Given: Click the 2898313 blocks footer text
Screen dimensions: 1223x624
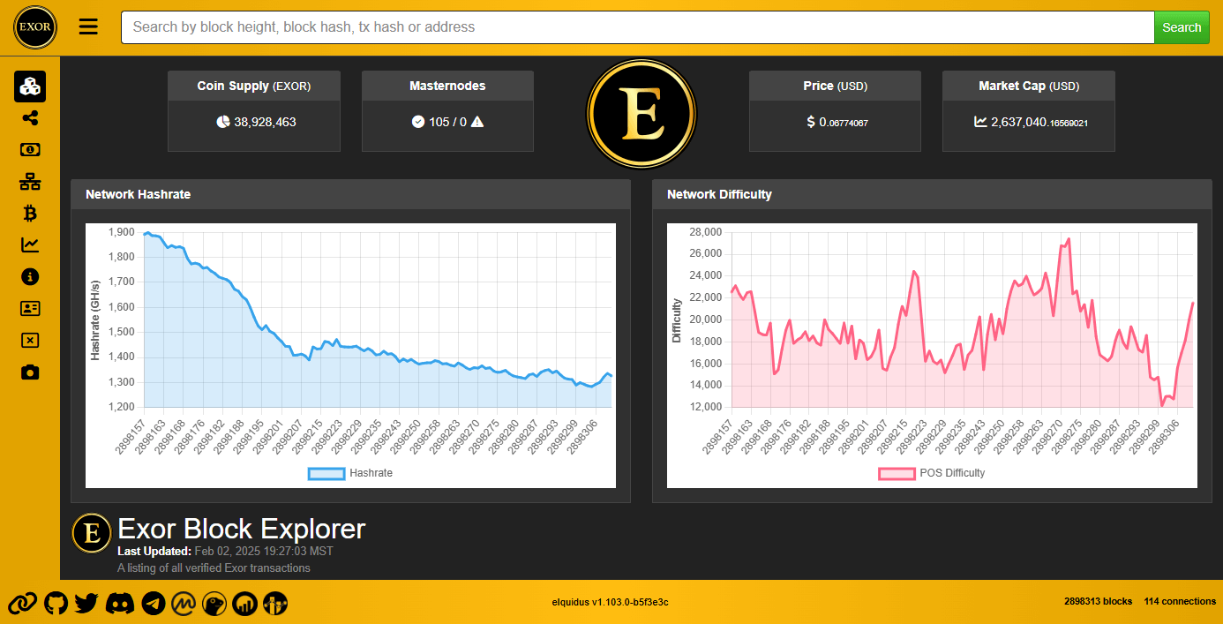Looking at the screenshot, I should click(1098, 601).
